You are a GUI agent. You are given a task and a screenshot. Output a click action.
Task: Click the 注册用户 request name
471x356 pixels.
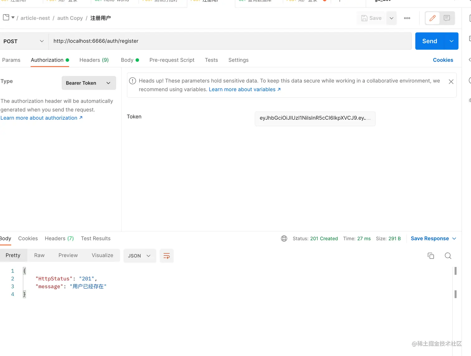(x=100, y=18)
